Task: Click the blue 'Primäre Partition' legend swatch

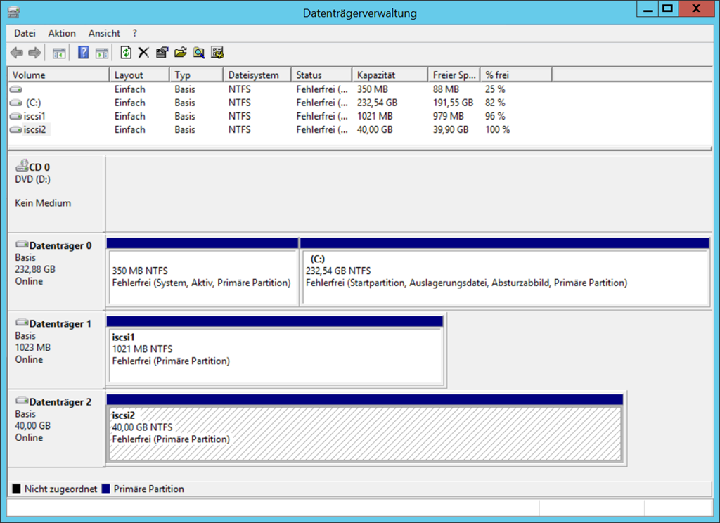Action: [x=105, y=489]
